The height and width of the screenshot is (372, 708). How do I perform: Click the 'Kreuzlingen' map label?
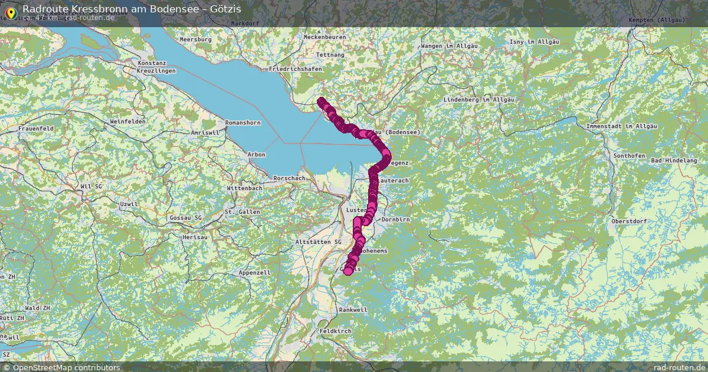click(x=156, y=71)
